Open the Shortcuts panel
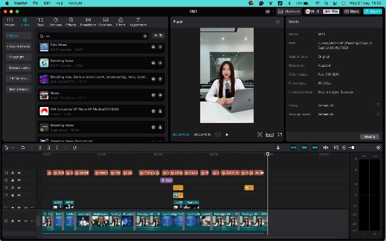The height and width of the screenshot is (241, 386). tap(289, 12)
